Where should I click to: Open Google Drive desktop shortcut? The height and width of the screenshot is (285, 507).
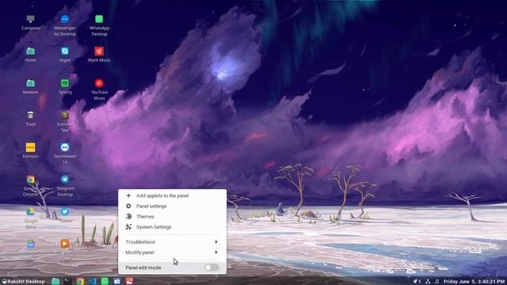[30, 211]
